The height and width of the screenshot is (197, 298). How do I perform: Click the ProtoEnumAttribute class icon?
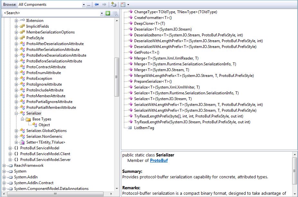22,73
